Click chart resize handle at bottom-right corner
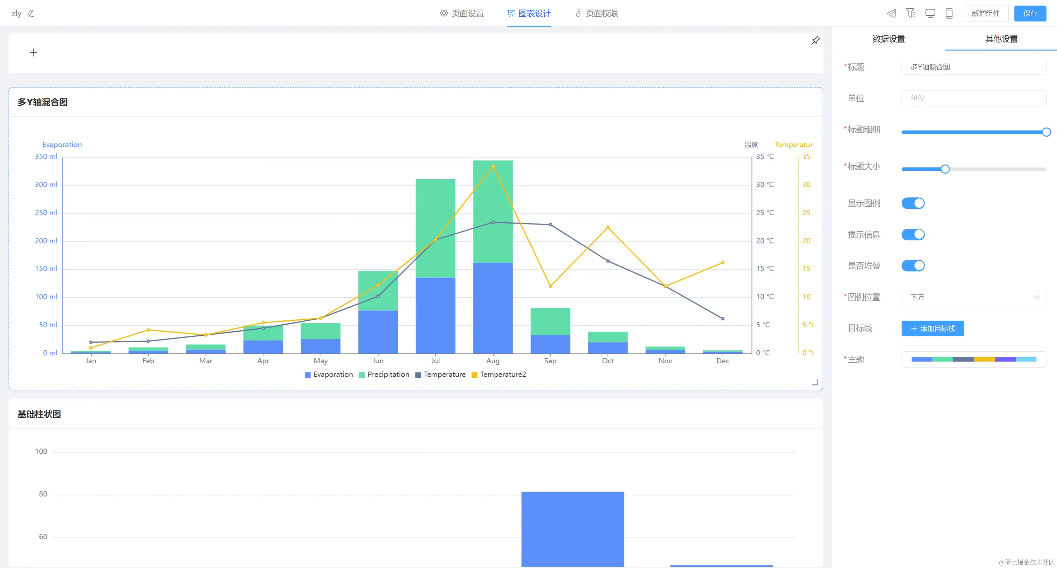 coord(815,382)
